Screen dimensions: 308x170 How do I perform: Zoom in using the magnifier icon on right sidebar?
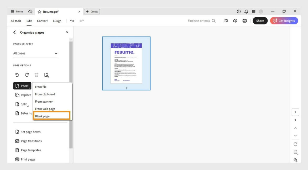(295, 160)
